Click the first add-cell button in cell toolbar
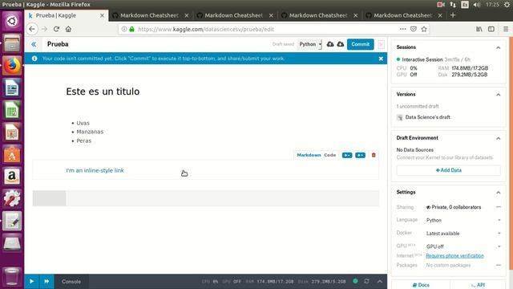Image resolution: width=513 pixels, height=289 pixels. coord(347,155)
